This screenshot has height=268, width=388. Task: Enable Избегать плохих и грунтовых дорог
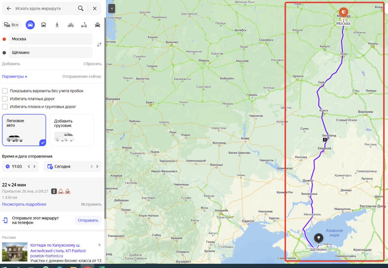point(5,106)
